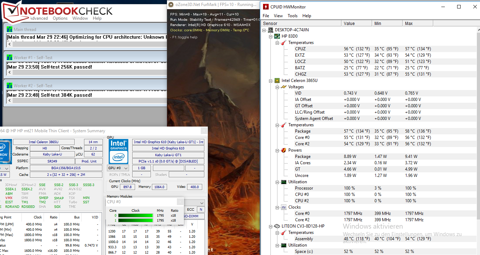Click the CPUID HWMonitor lightning app icon
This screenshot has height=255, width=480.
click(x=266, y=7)
